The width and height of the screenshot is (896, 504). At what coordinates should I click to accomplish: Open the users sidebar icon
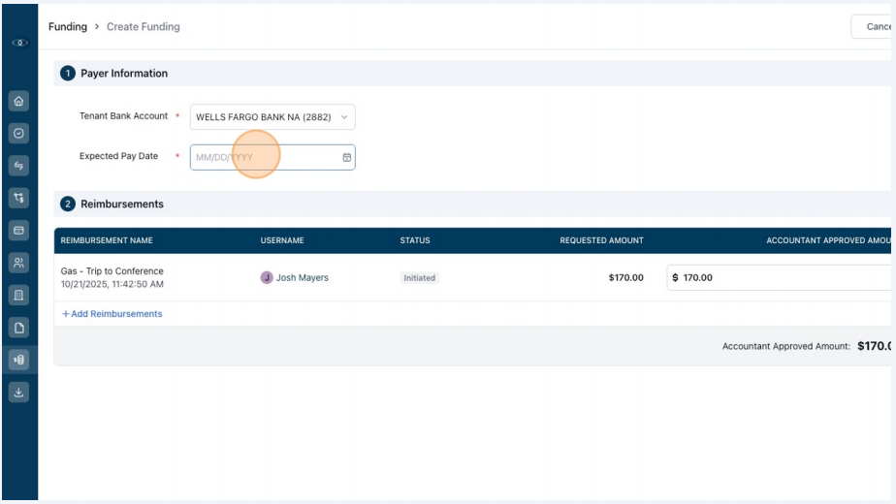[x=18, y=263]
